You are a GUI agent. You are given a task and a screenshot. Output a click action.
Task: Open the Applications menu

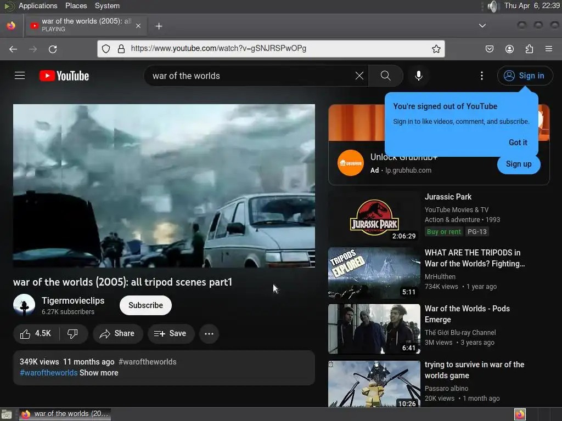click(38, 5)
